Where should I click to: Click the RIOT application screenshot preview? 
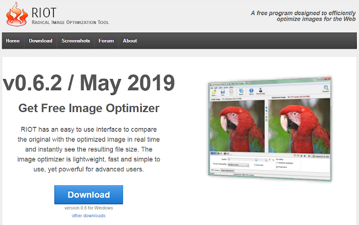click(270, 129)
